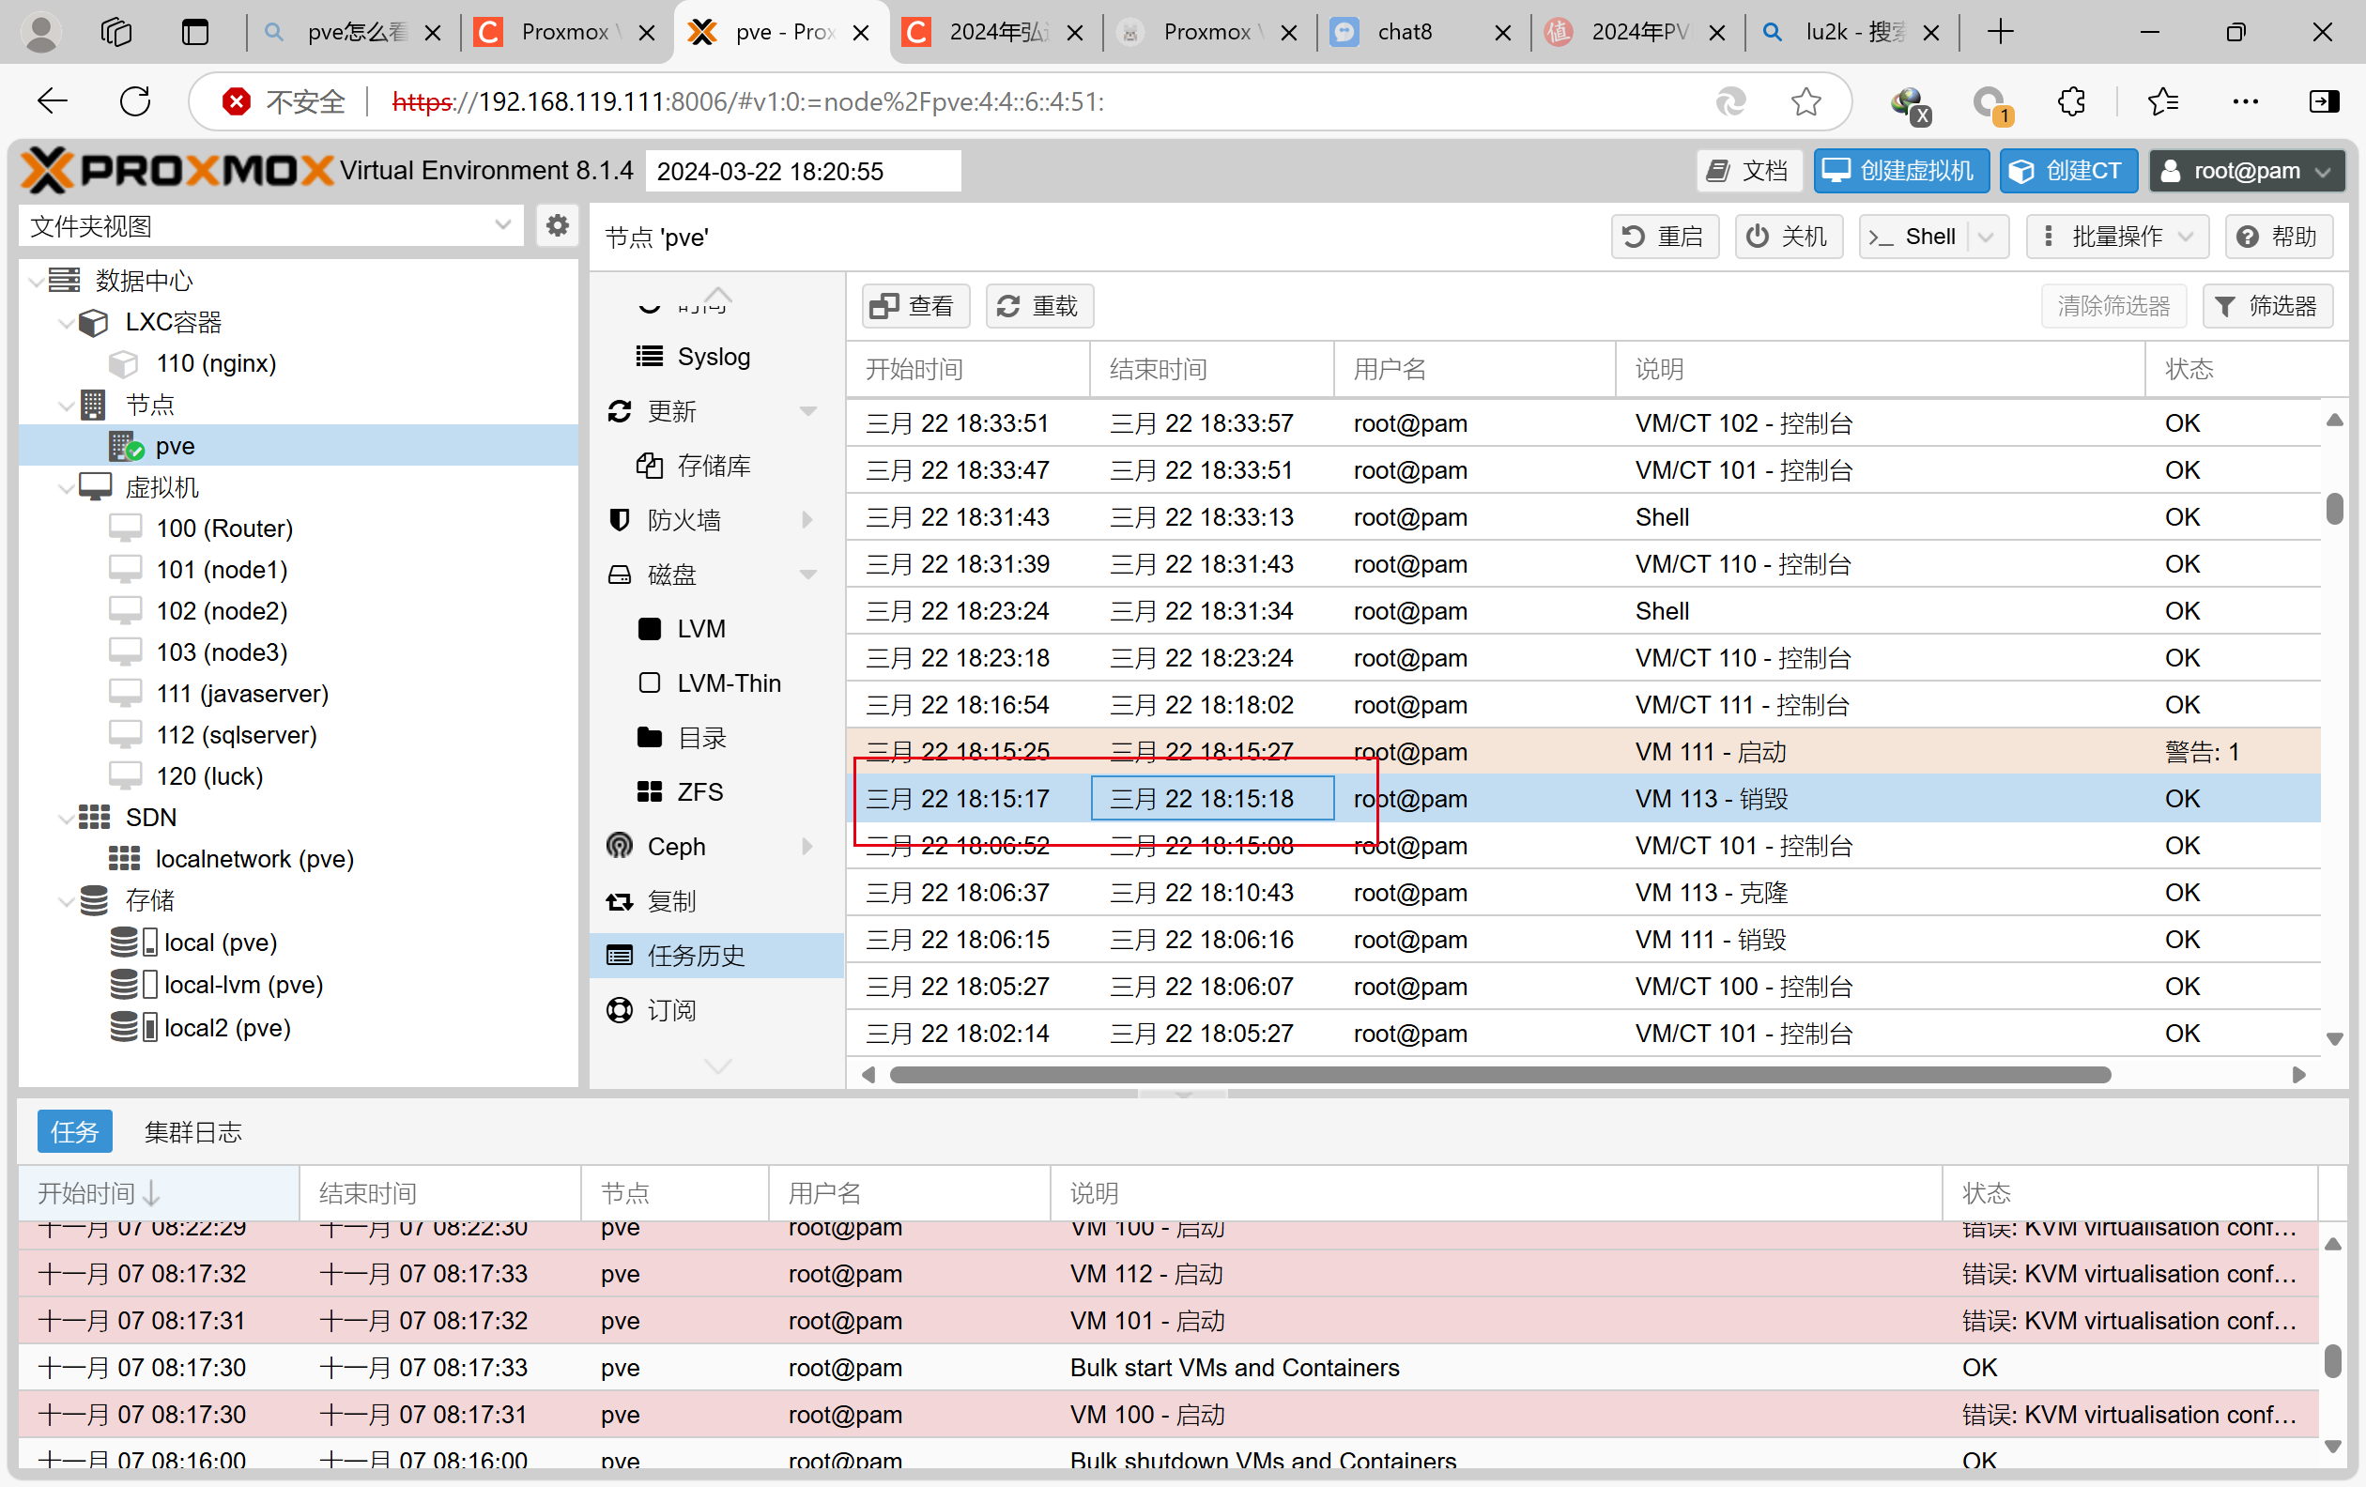The height and width of the screenshot is (1487, 2366).
Task: Open the 批量操作 bulk actions menu
Action: click(2117, 237)
